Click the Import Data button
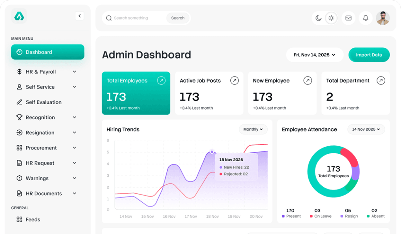Screen dimensions: 401x234 coord(369,55)
